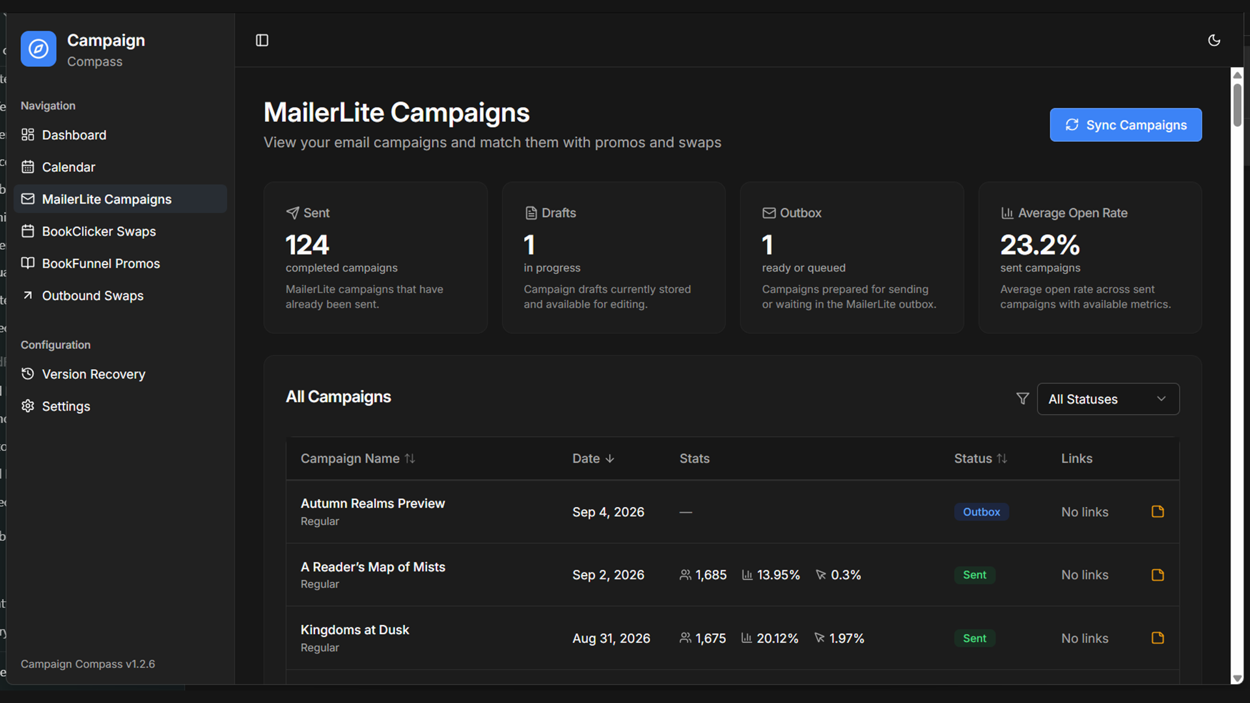Click the Sep 2, 2026 date cell
1250x703 pixels.
click(x=608, y=575)
